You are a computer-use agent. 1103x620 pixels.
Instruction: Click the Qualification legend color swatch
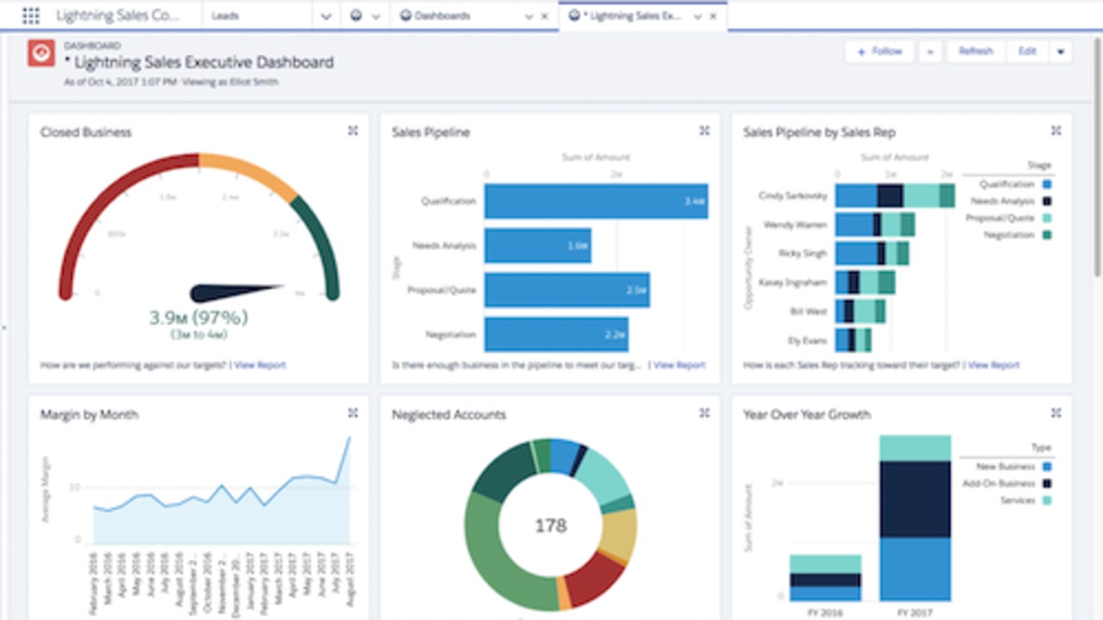1047,184
